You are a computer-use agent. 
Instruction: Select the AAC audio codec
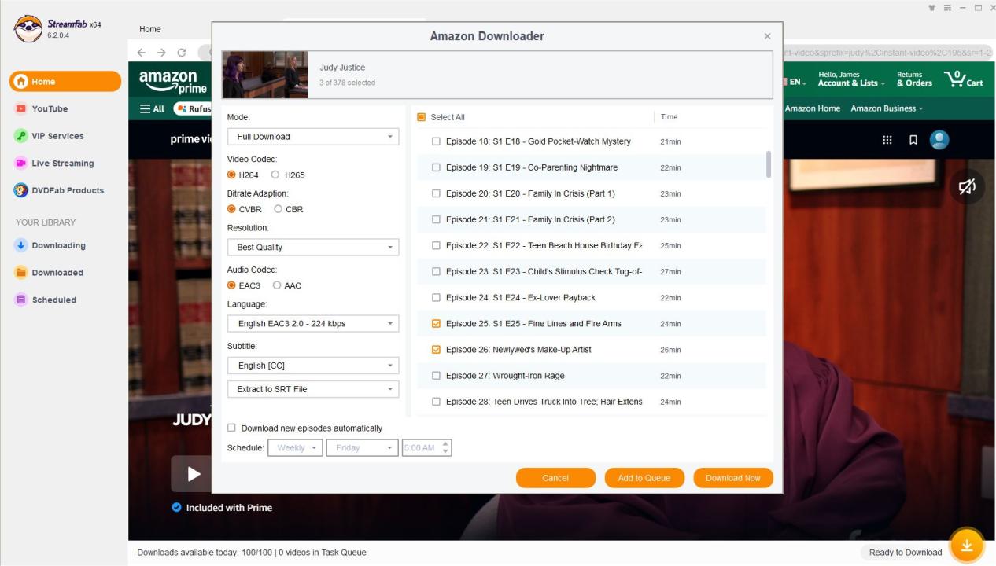[277, 285]
